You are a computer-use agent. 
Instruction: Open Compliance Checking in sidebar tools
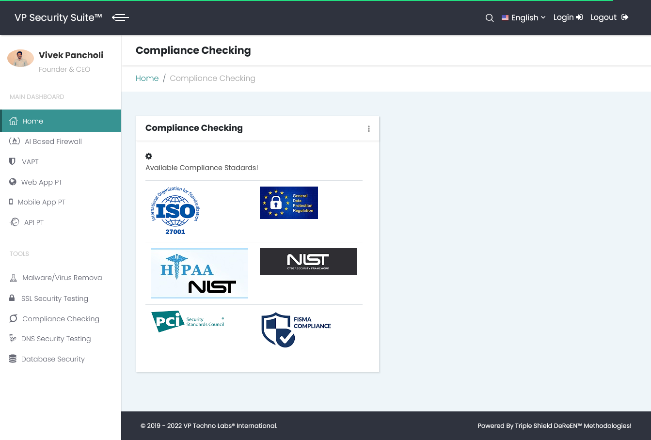[61, 319]
